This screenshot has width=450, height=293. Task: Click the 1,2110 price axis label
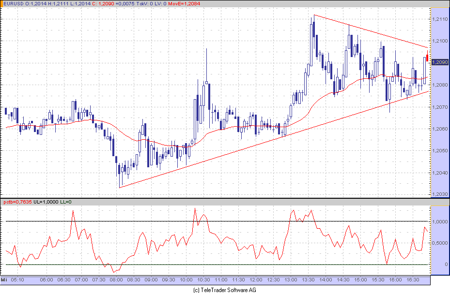pyautogui.click(x=439, y=19)
